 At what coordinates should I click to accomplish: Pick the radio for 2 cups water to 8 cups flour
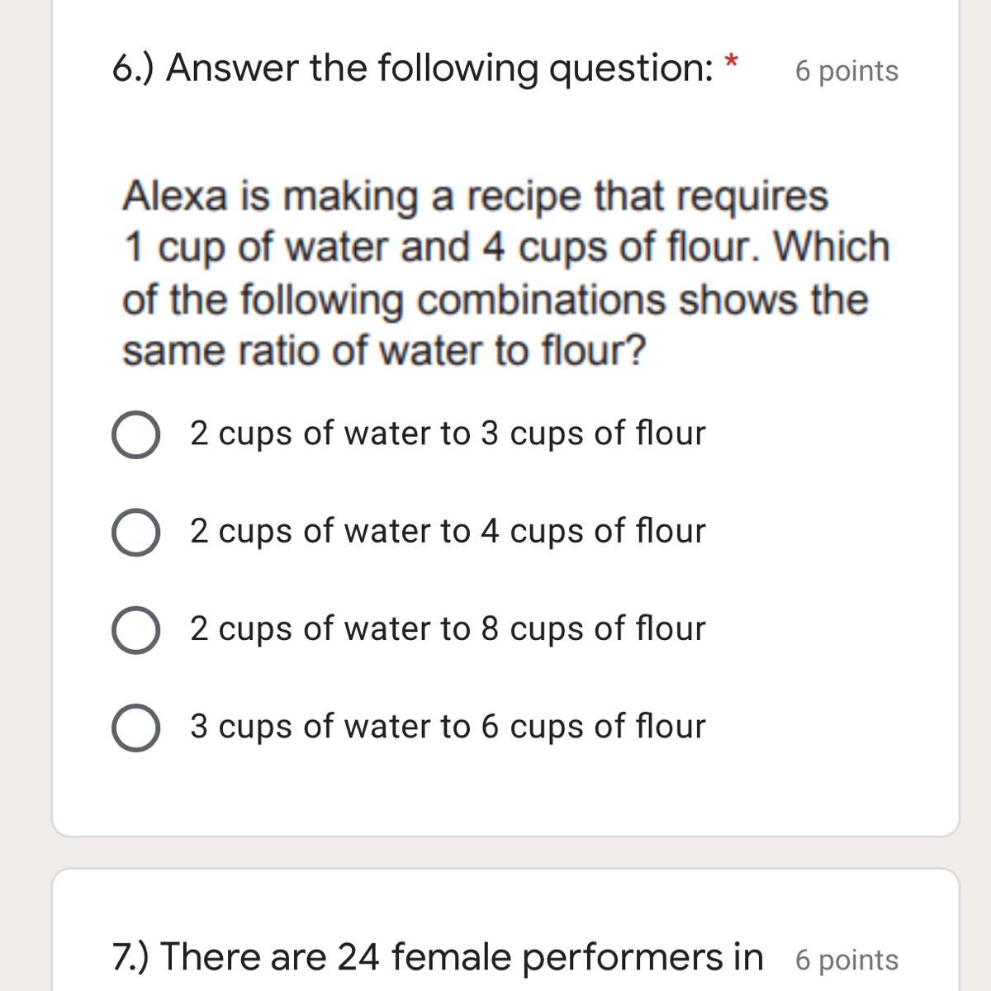[x=135, y=630]
